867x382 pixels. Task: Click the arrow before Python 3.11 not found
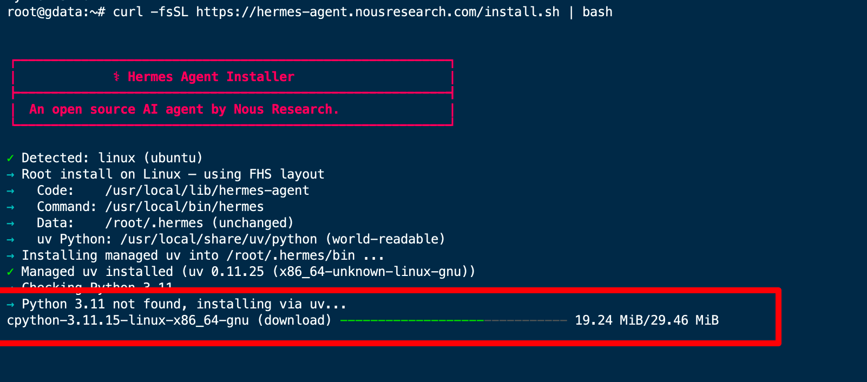[10, 304]
